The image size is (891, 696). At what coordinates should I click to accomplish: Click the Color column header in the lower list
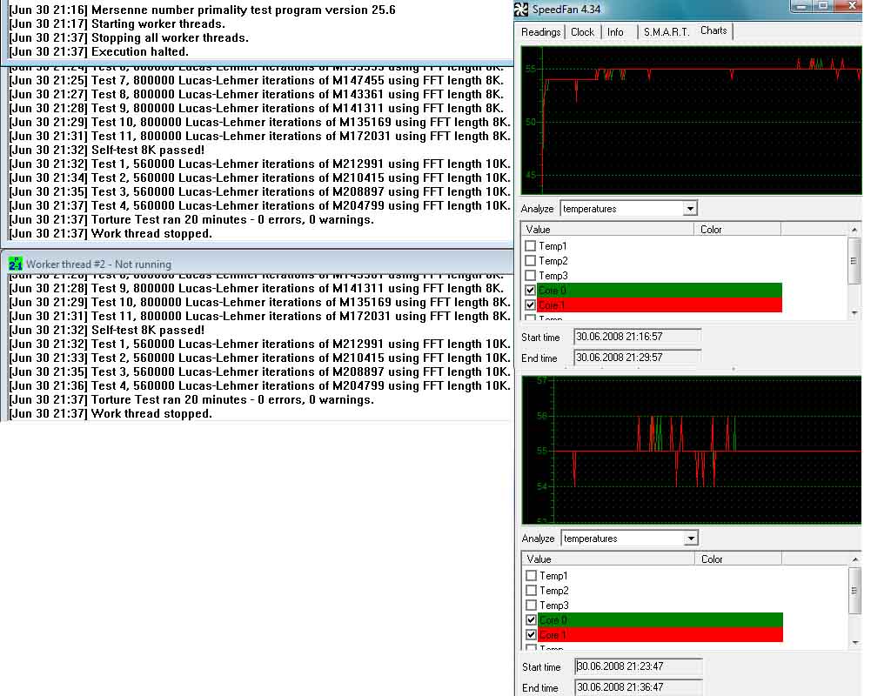[x=738, y=559]
